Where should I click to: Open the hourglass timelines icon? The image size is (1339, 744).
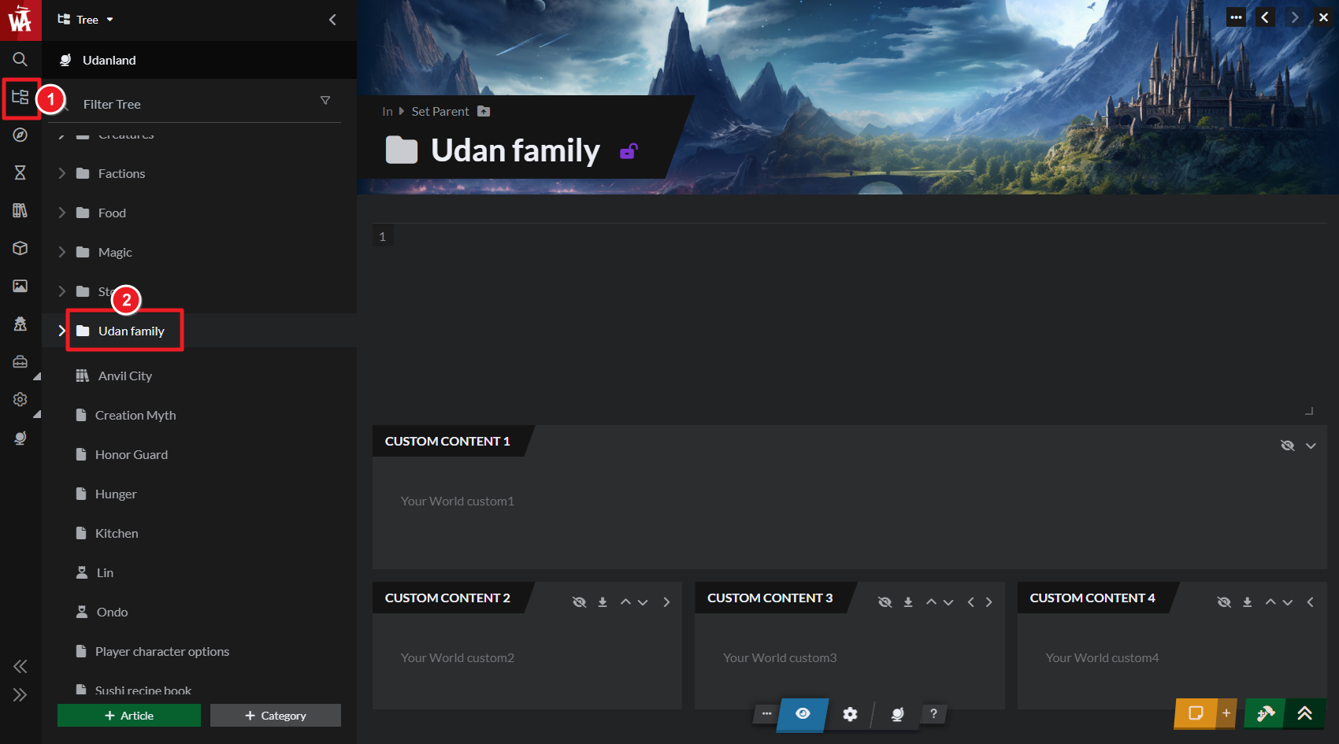[20, 172]
